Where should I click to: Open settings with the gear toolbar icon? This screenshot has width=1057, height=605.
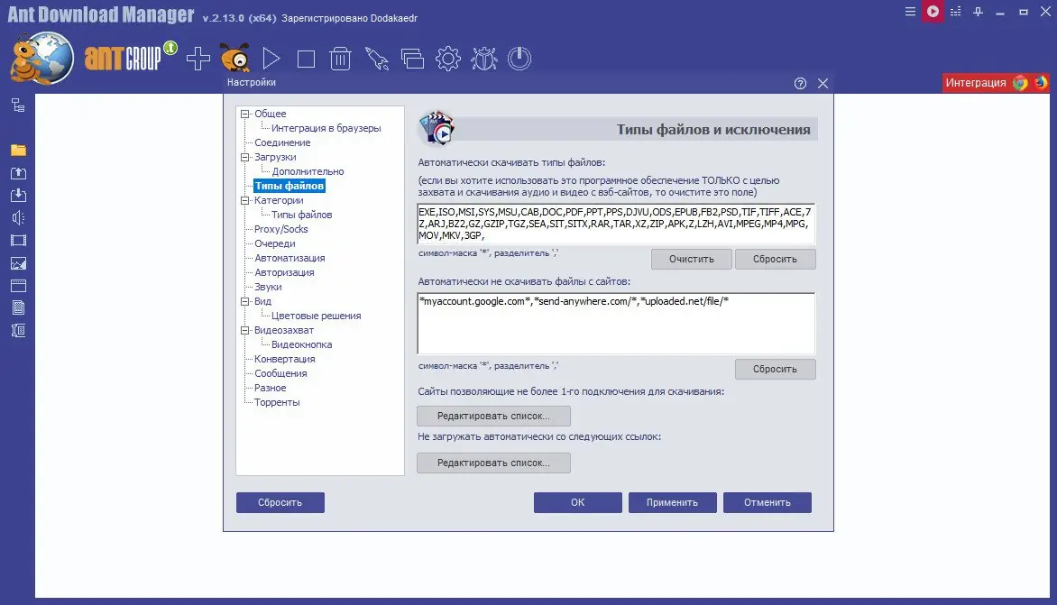click(x=448, y=59)
